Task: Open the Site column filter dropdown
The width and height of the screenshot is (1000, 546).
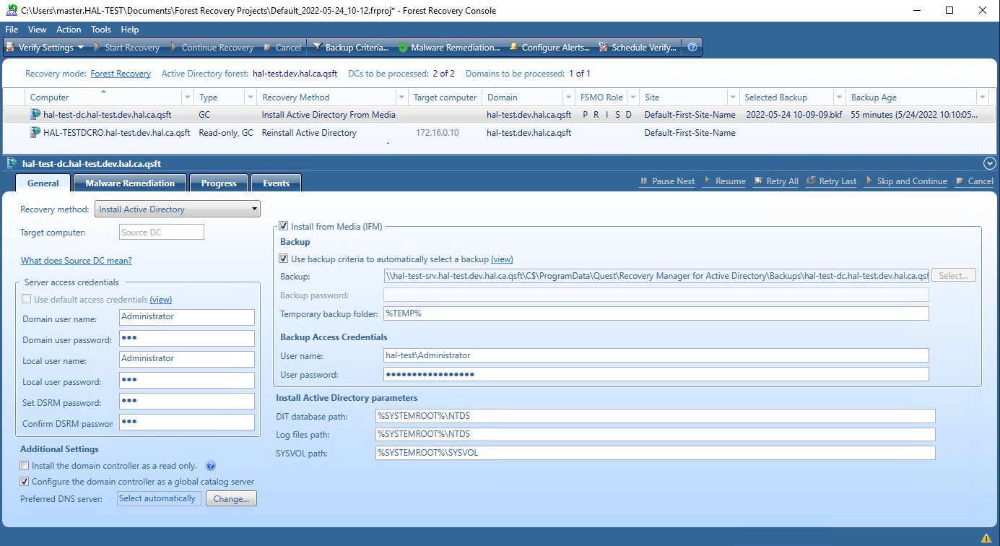Action: click(733, 97)
